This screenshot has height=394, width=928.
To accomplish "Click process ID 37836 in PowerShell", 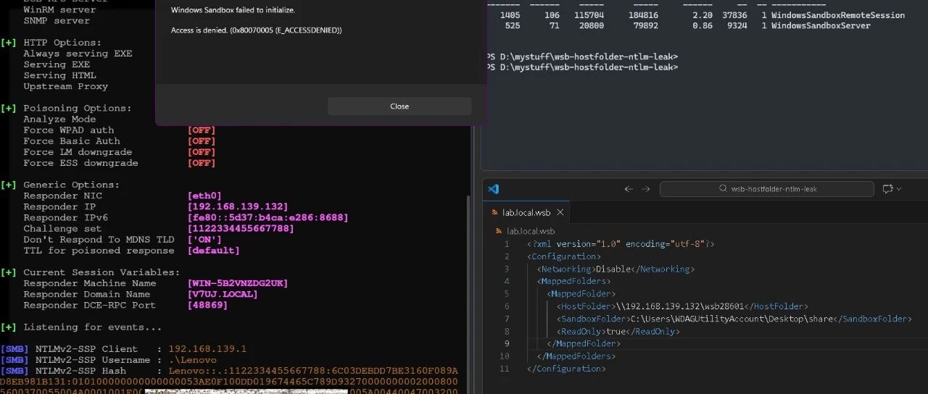I will [x=733, y=15].
